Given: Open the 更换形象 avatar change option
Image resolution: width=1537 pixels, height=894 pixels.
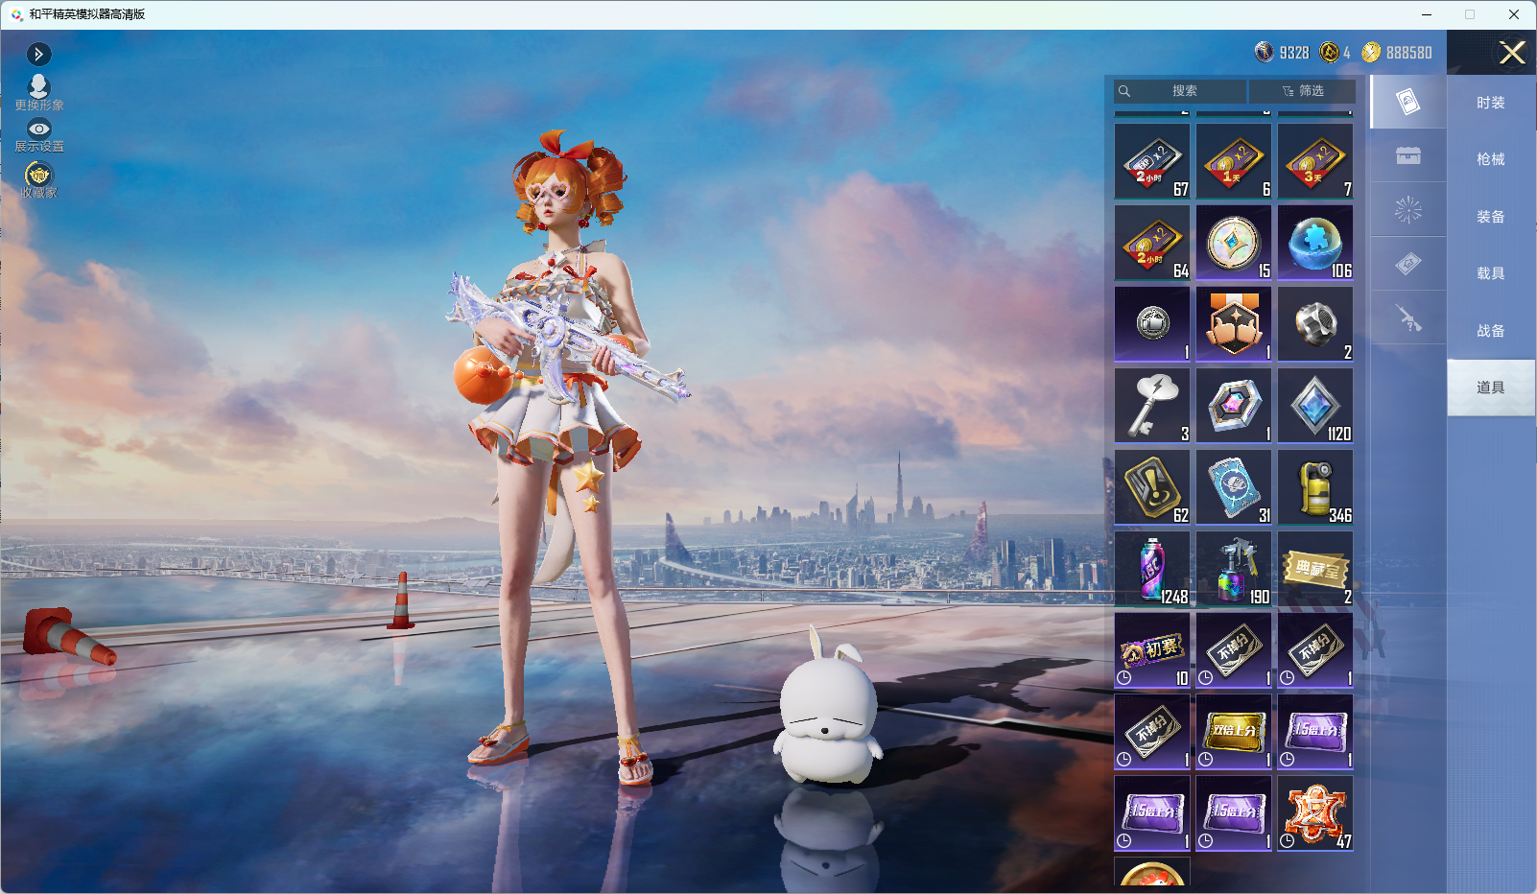Looking at the screenshot, I should tap(38, 93).
